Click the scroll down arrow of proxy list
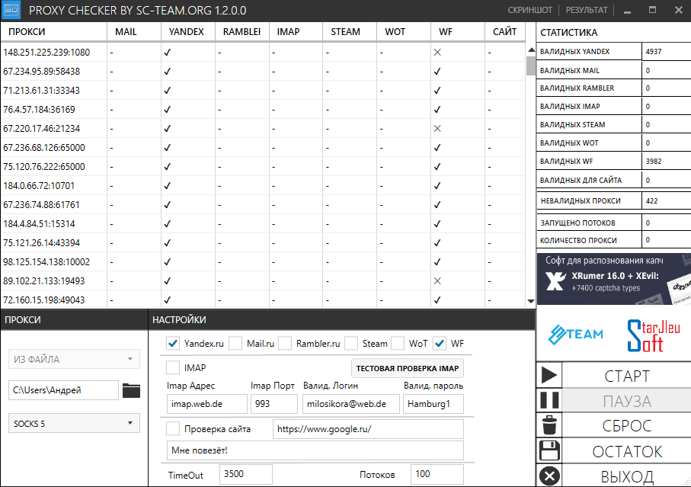The image size is (691, 487). coord(530,301)
